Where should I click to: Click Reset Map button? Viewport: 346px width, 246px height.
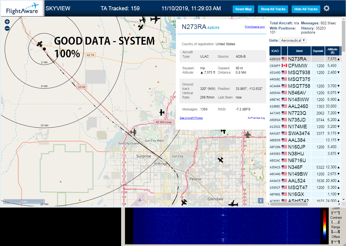[243, 9]
